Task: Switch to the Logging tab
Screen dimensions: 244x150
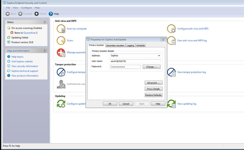Action: pyautogui.click(x=130, y=46)
